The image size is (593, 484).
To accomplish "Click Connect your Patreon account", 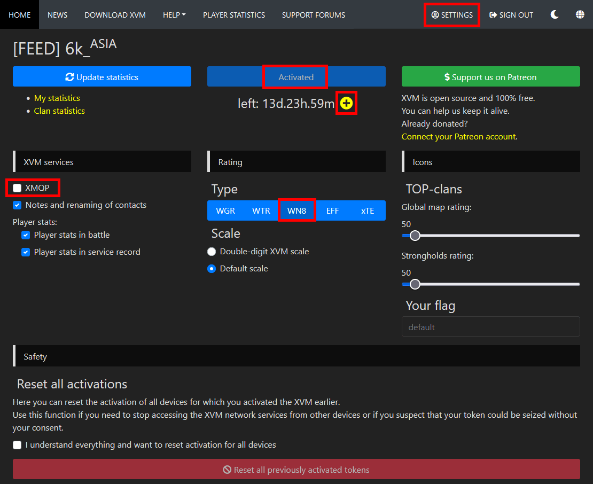I will tap(458, 136).
